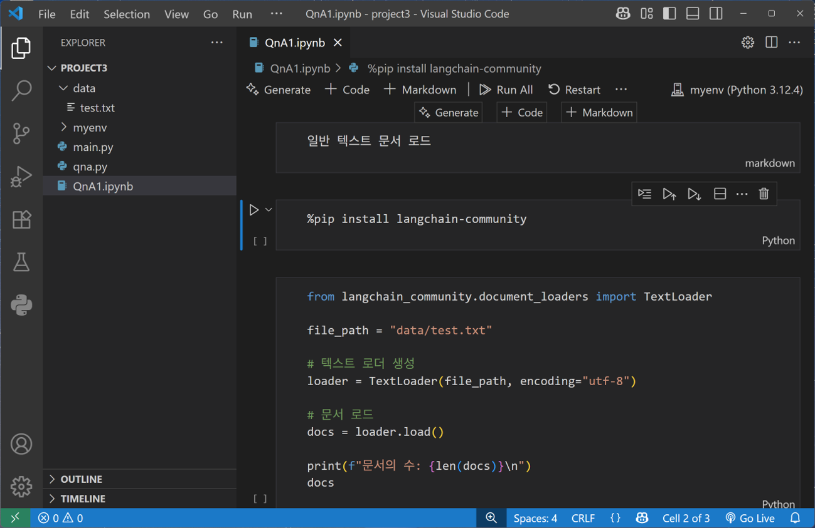The height and width of the screenshot is (528, 815).
Task: Show more menu bar items ellipsis
Action: (276, 14)
